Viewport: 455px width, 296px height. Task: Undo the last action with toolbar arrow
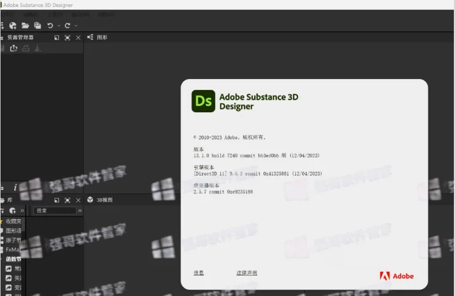click(50, 26)
